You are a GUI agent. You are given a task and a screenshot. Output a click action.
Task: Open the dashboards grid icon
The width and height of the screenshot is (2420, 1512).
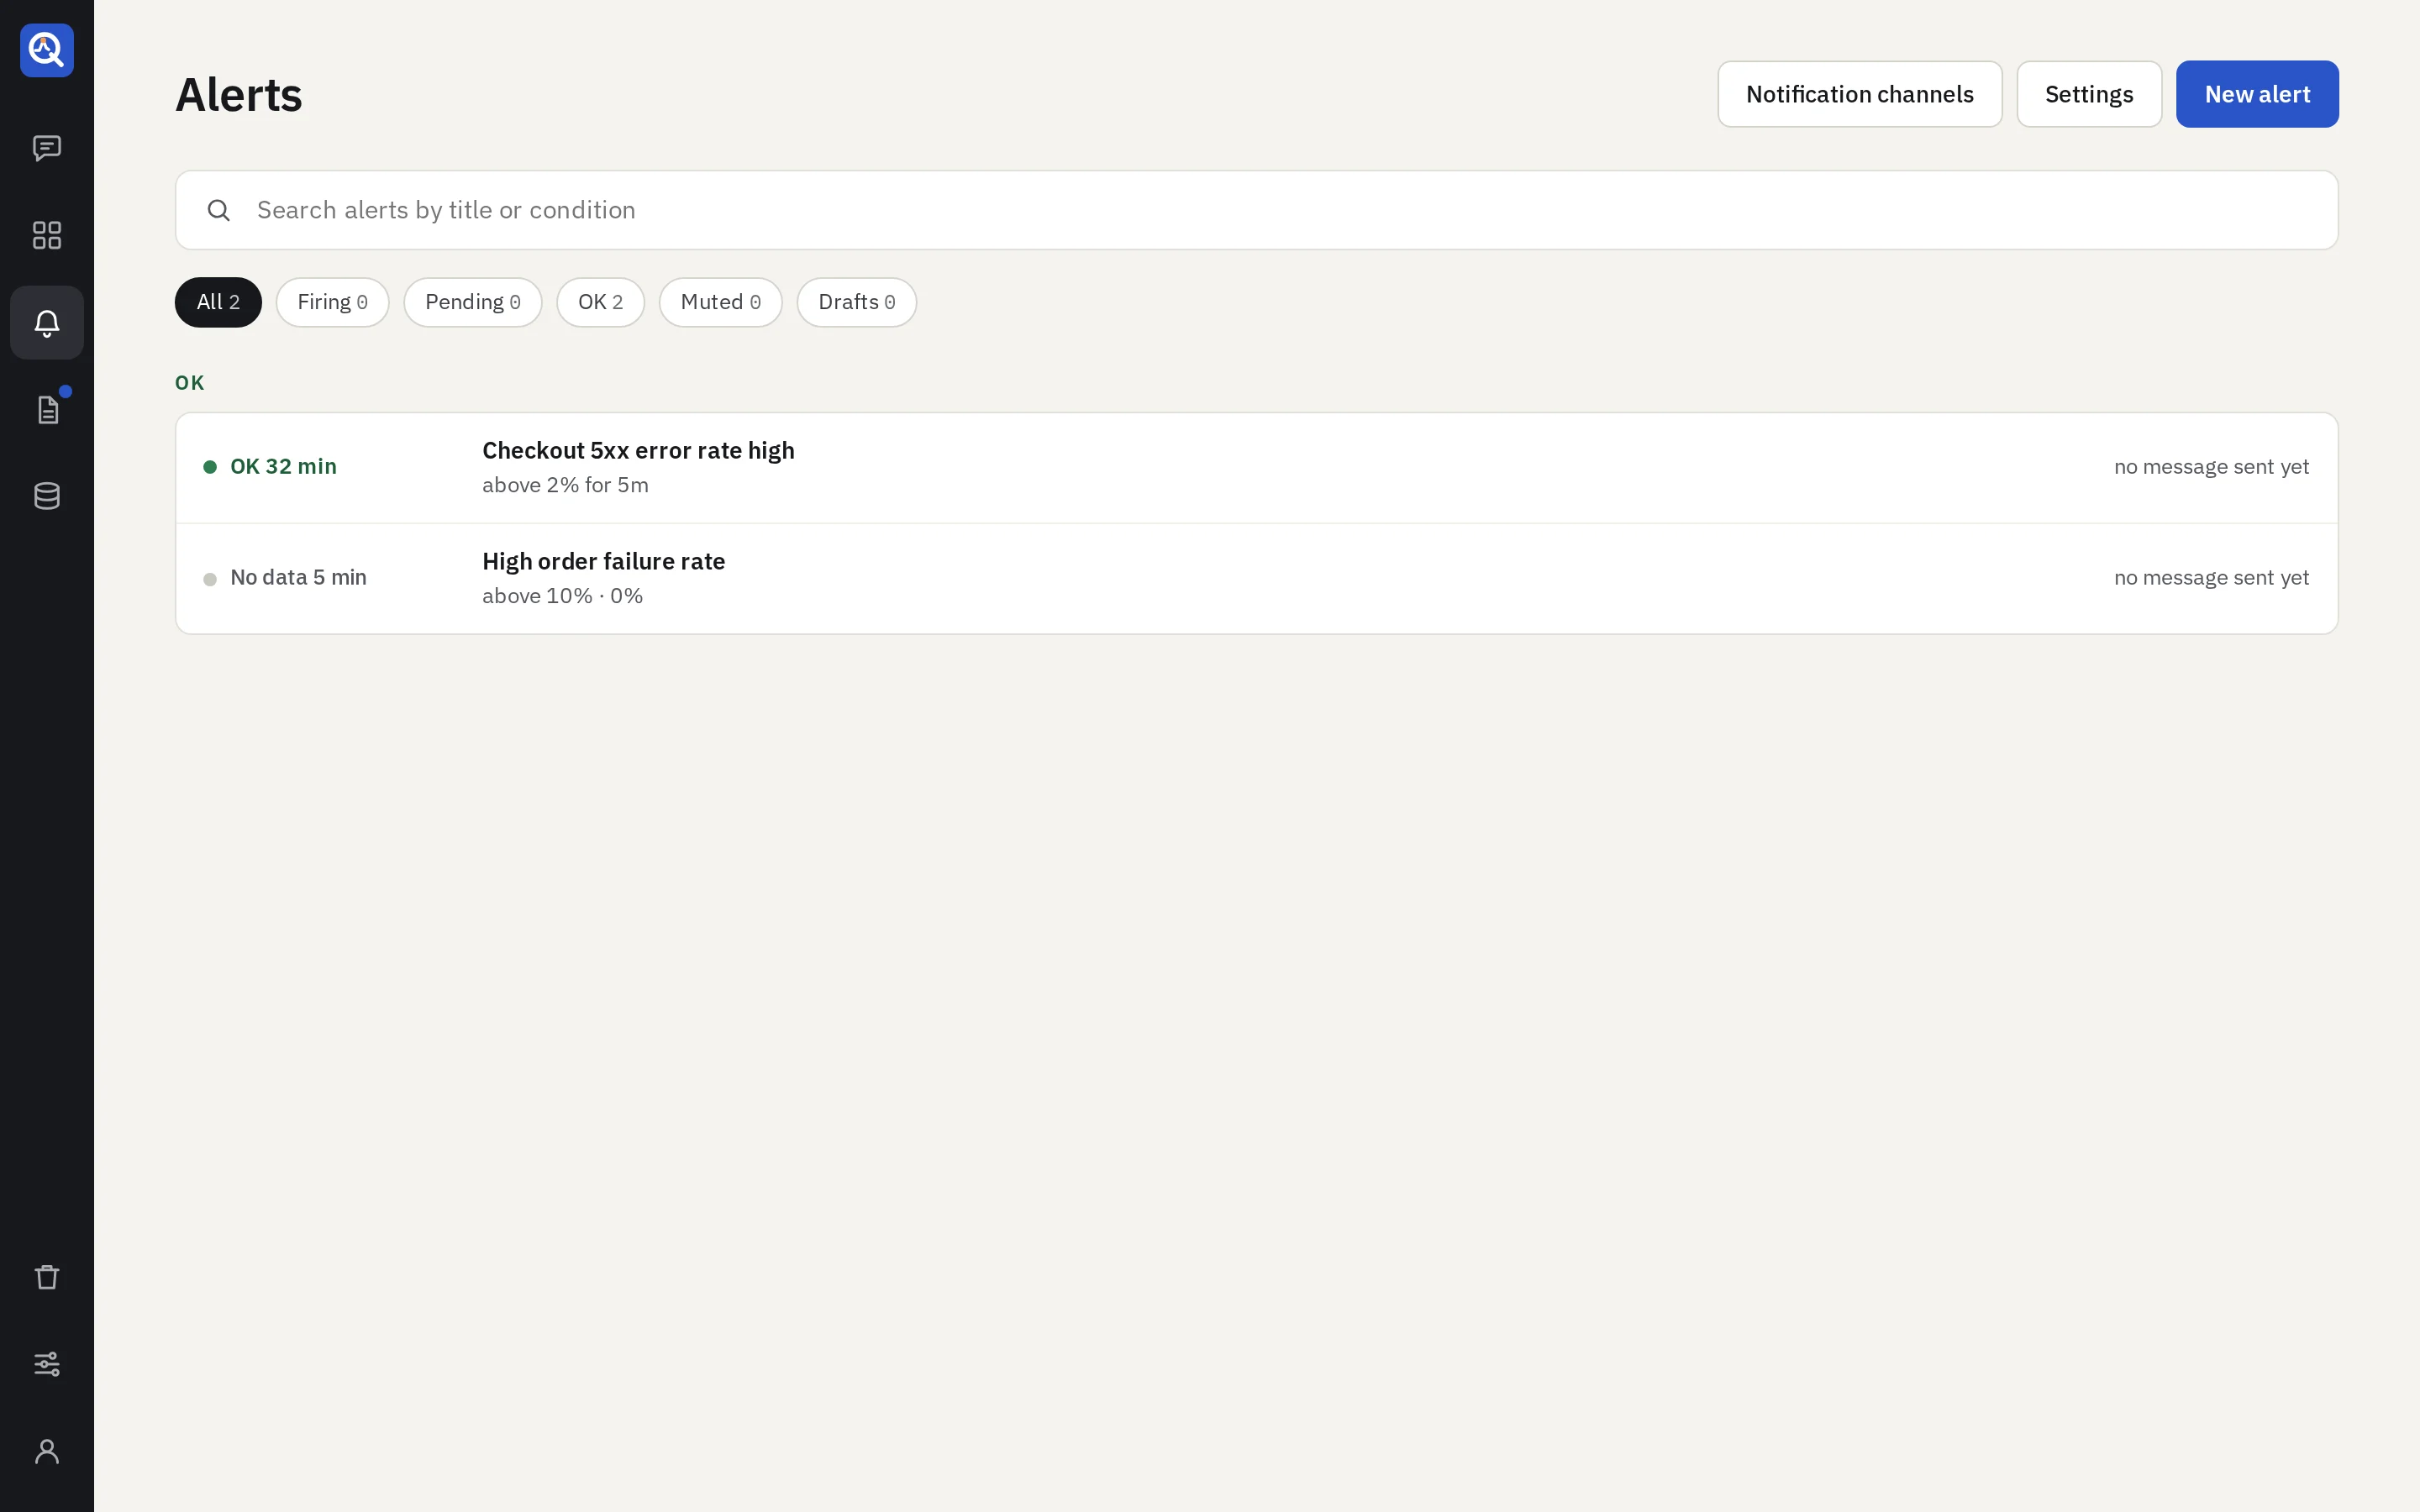pos(47,235)
